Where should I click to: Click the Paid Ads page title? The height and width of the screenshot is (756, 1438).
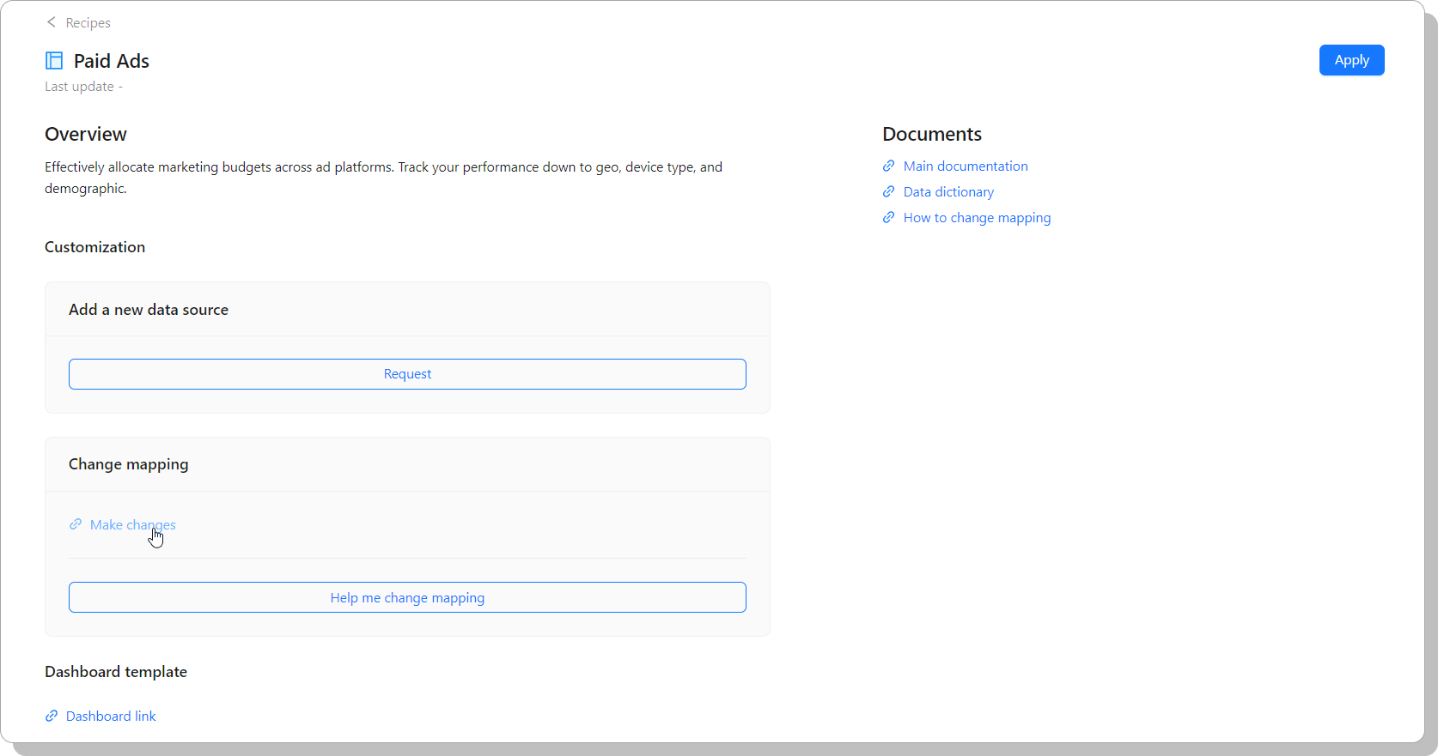[112, 61]
